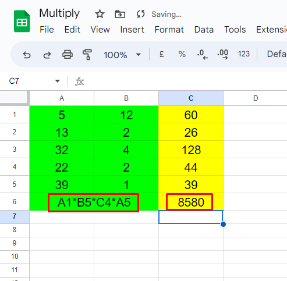Open the Data menu
287x281 pixels.
204,30
